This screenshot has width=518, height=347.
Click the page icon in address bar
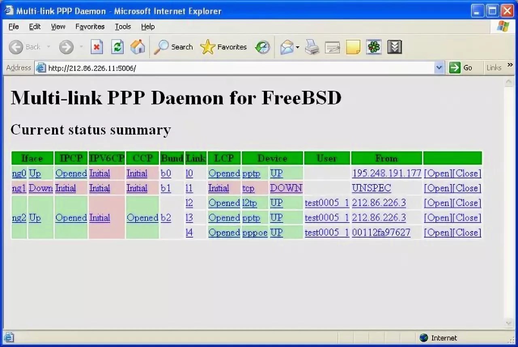coord(41,68)
